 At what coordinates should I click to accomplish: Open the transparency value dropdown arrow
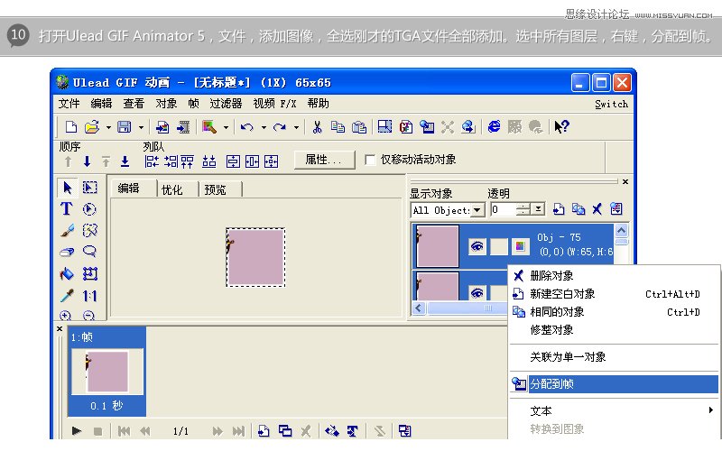coord(539,209)
